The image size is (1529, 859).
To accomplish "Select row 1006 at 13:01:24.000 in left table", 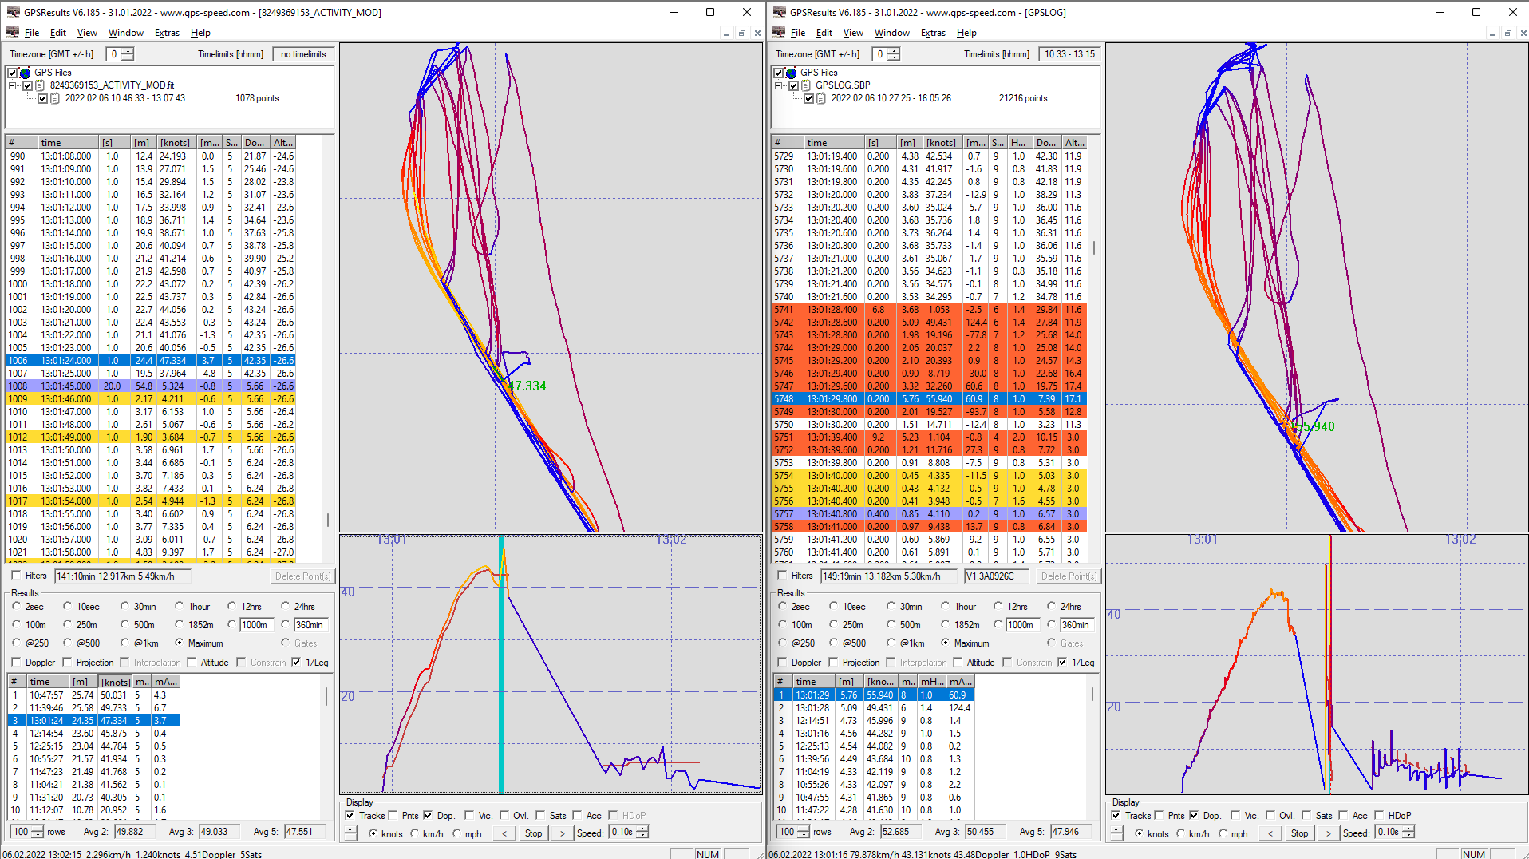I will pyautogui.click(x=151, y=361).
